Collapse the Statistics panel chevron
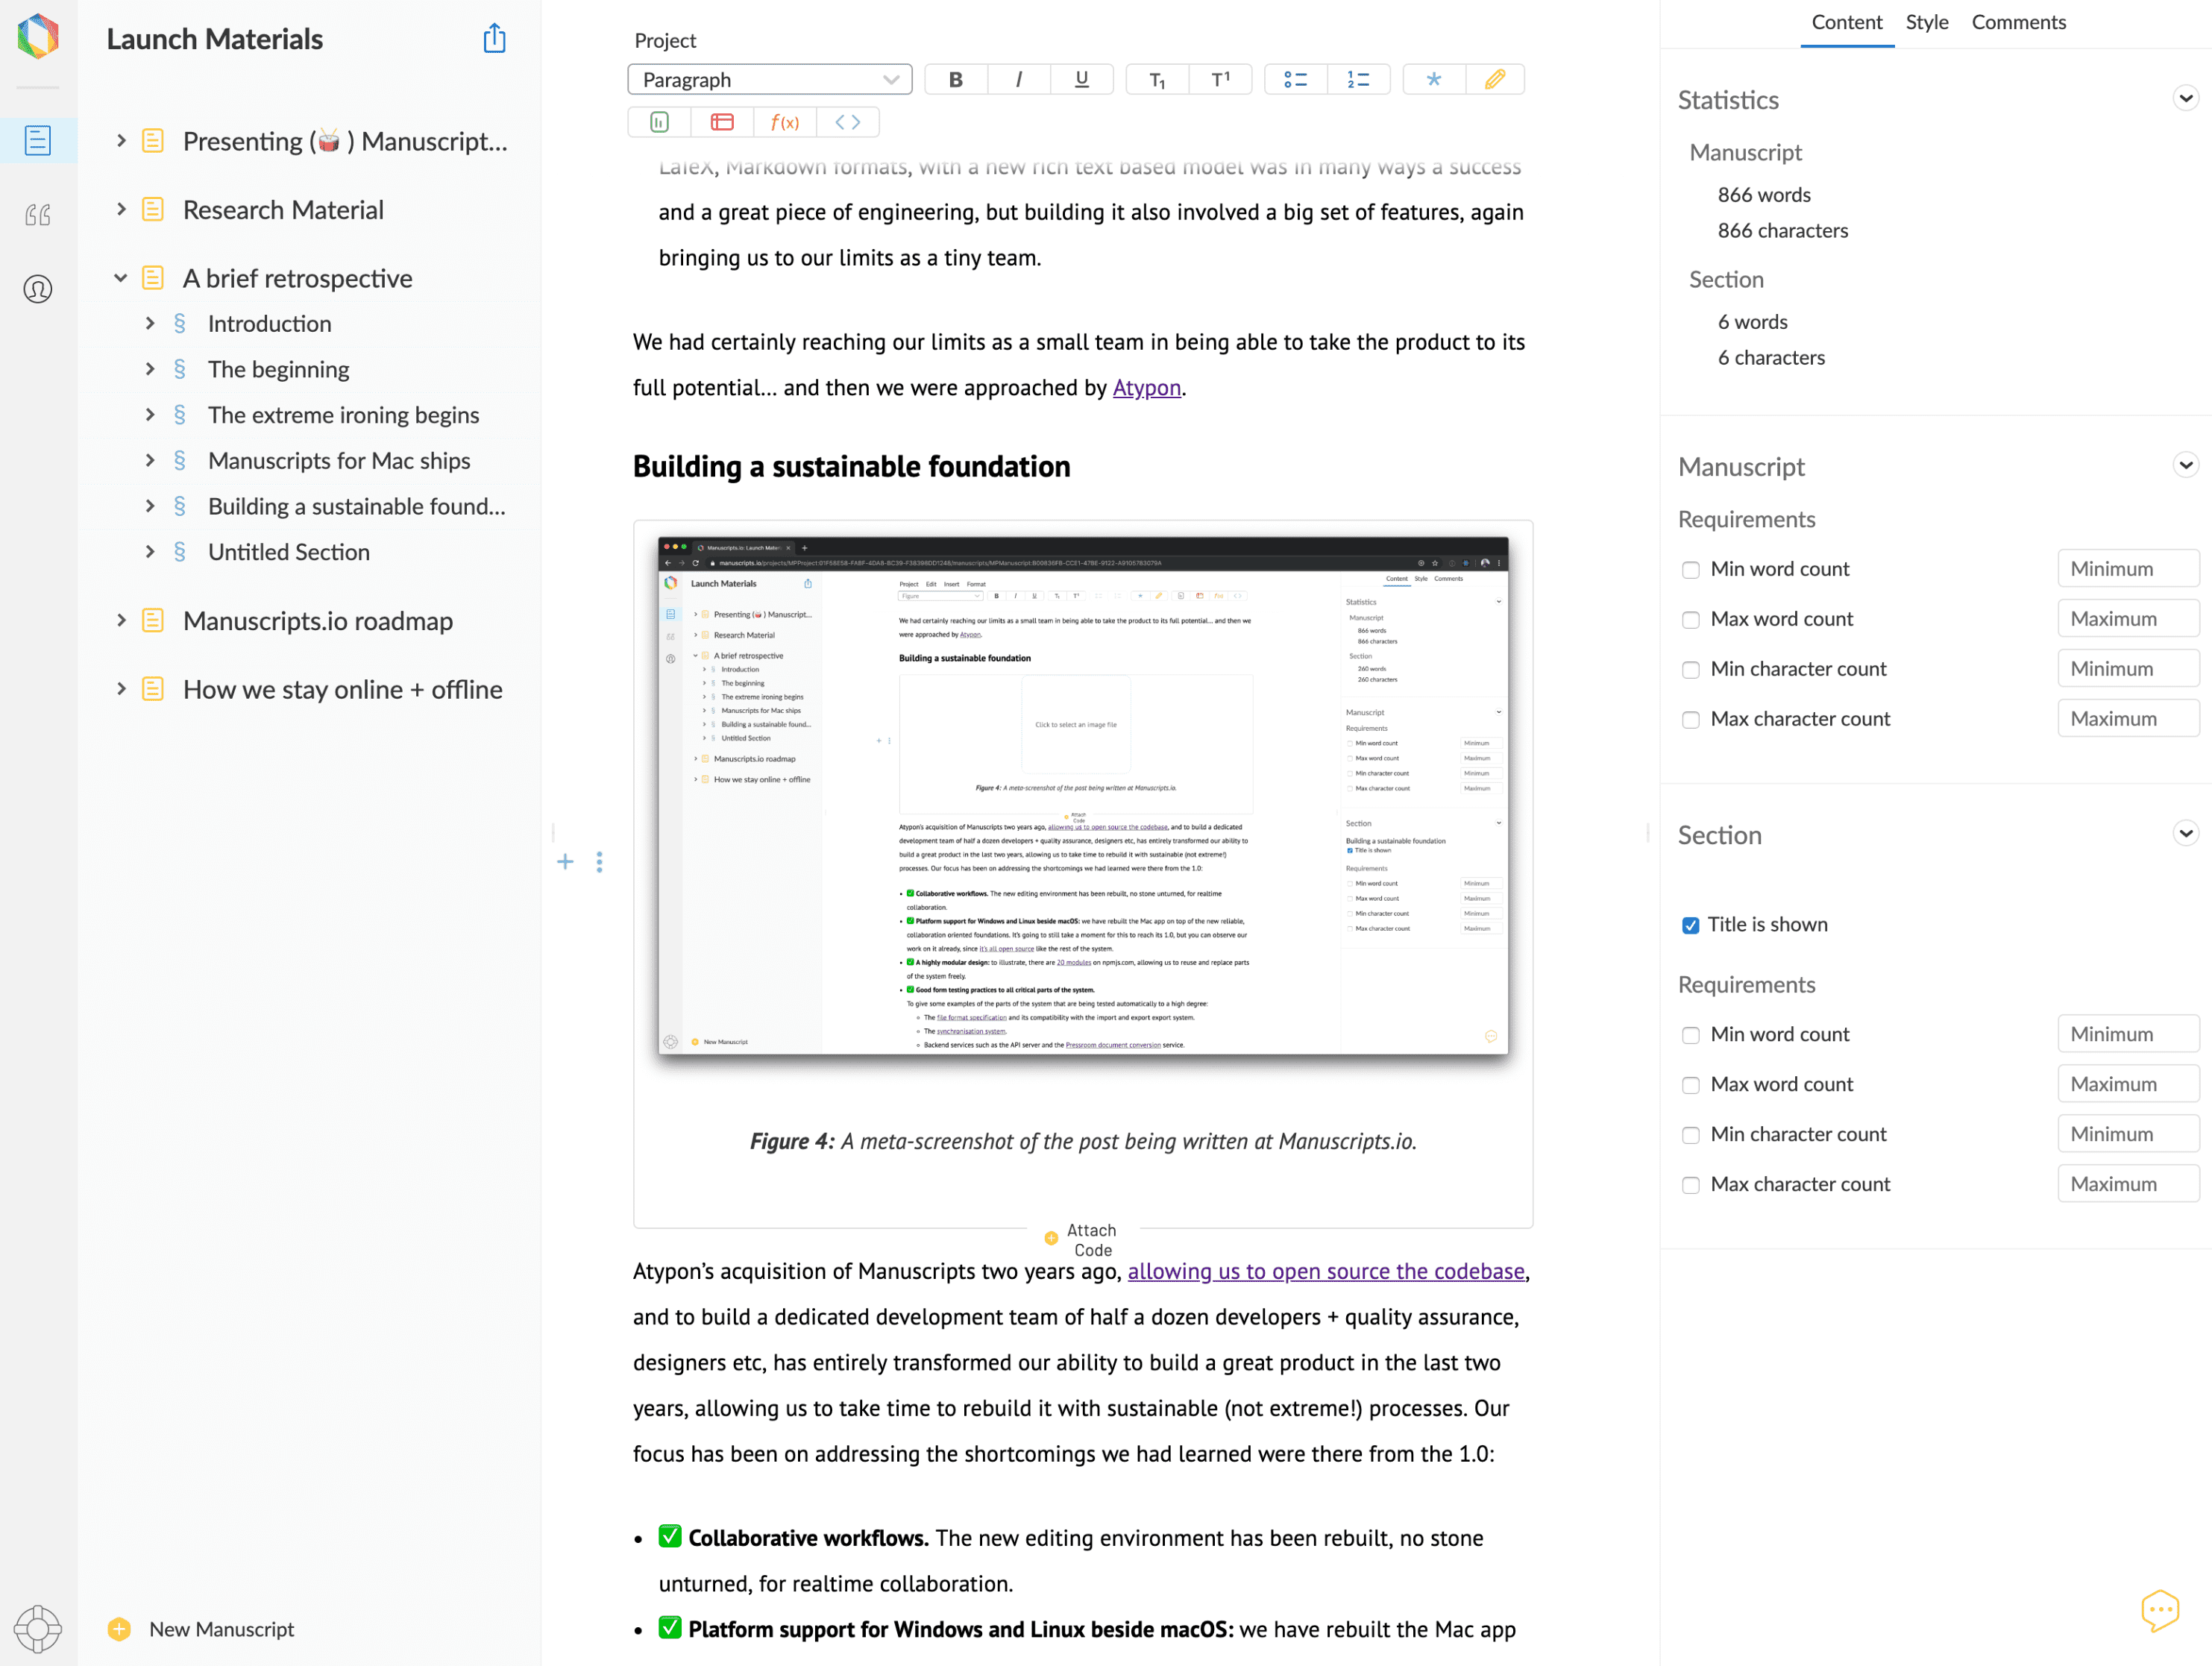2212x1666 pixels. (2185, 98)
